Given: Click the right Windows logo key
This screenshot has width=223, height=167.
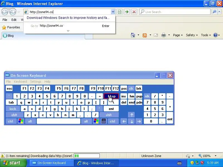Looking at the screenshot, I should [x=96, y=121].
